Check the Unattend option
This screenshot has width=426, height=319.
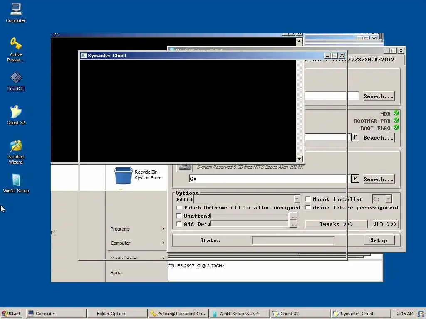tap(179, 216)
